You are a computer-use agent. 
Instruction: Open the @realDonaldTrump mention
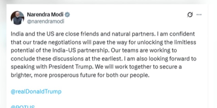pos(36,92)
